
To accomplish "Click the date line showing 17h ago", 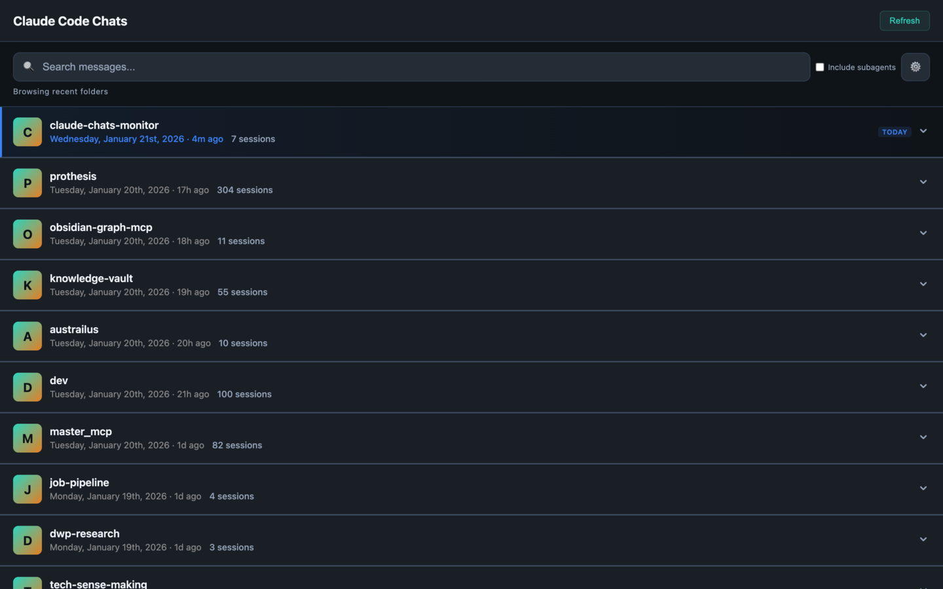I will [x=129, y=190].
